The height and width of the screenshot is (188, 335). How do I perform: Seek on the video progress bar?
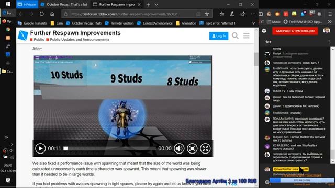click(109, 148)
